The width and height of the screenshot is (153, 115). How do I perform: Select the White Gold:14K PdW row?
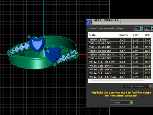120,77
